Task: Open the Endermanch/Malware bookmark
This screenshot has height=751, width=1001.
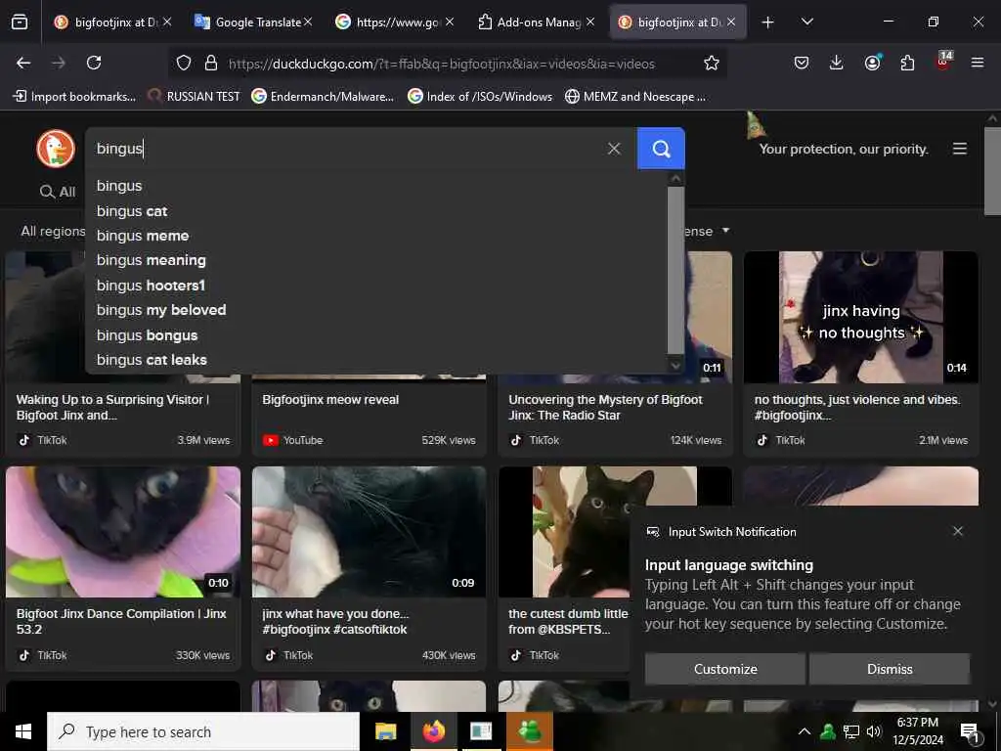Action: (323, 97)
